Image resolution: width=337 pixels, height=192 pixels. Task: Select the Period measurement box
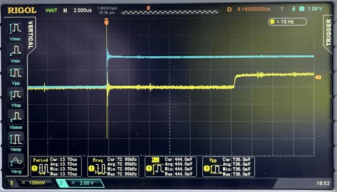[56, 167]
